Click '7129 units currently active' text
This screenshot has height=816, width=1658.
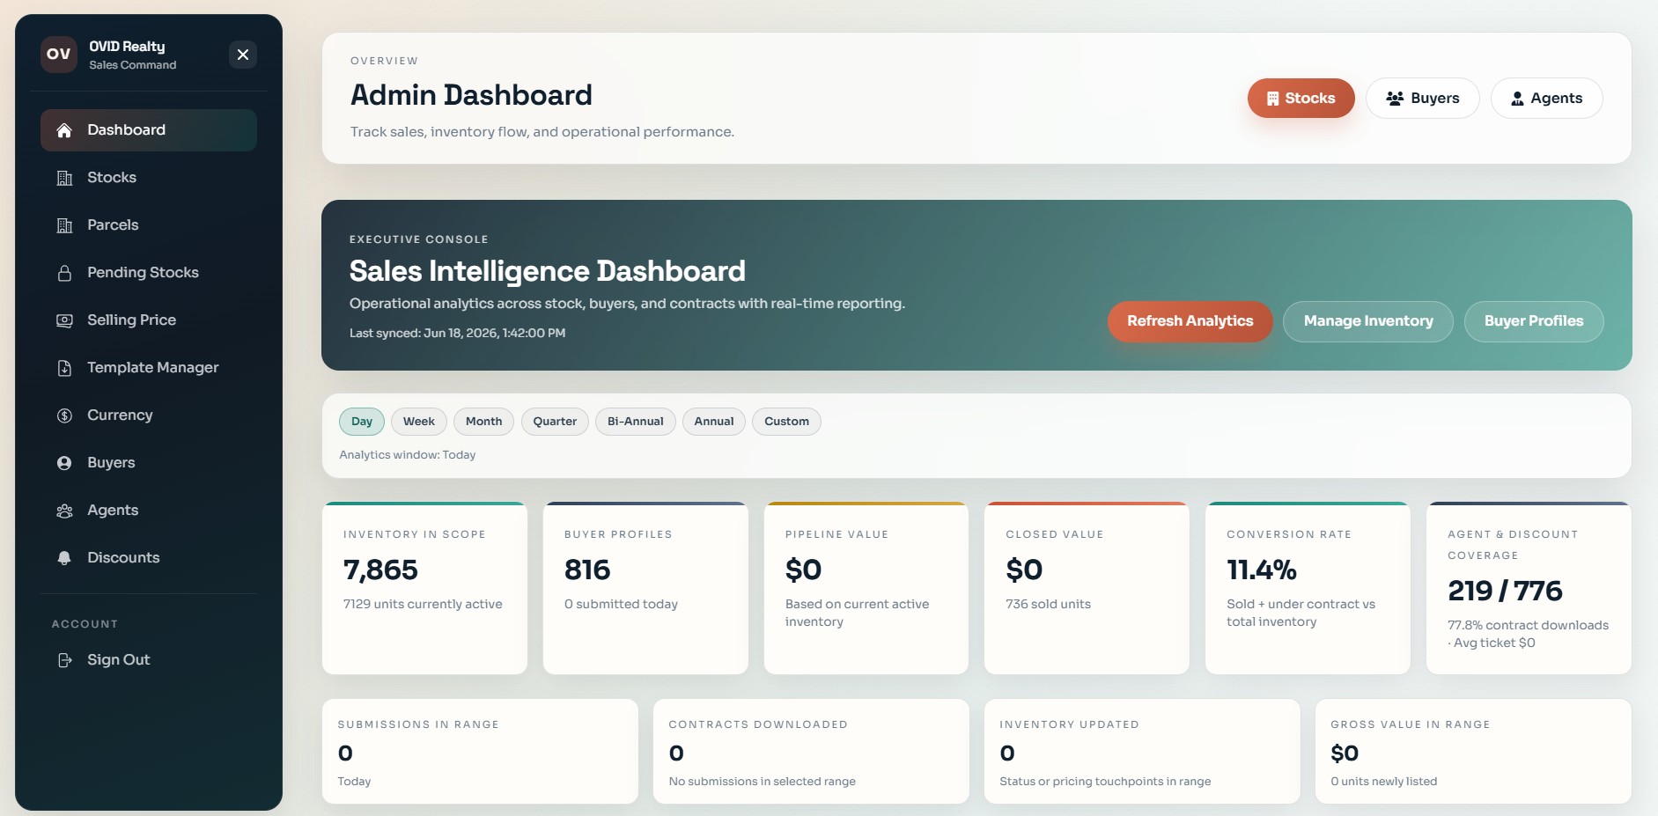pyautogui.click(x=423, y=605)
